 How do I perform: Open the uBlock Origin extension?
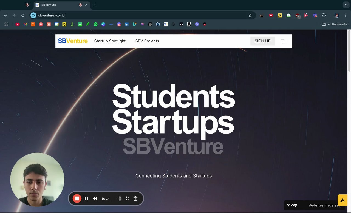coord(298,16)
